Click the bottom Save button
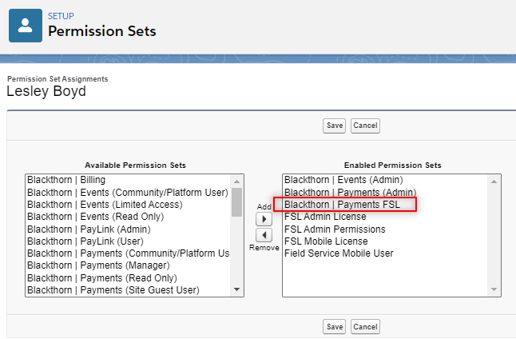 click(x=335, y=327)
